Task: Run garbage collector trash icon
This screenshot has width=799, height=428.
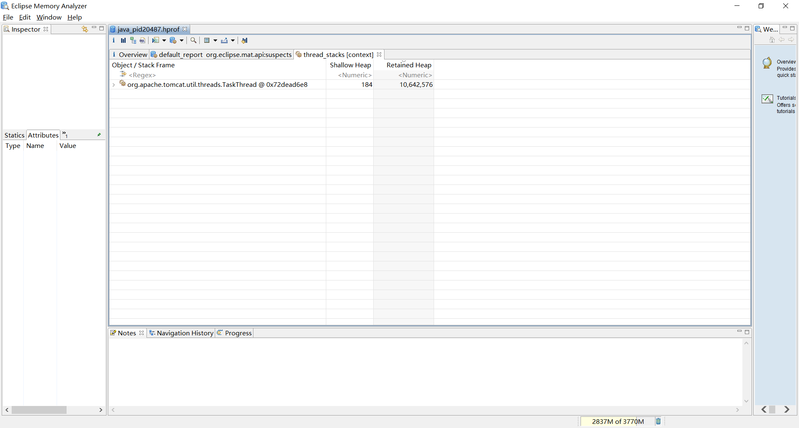Action: point(658,421)
